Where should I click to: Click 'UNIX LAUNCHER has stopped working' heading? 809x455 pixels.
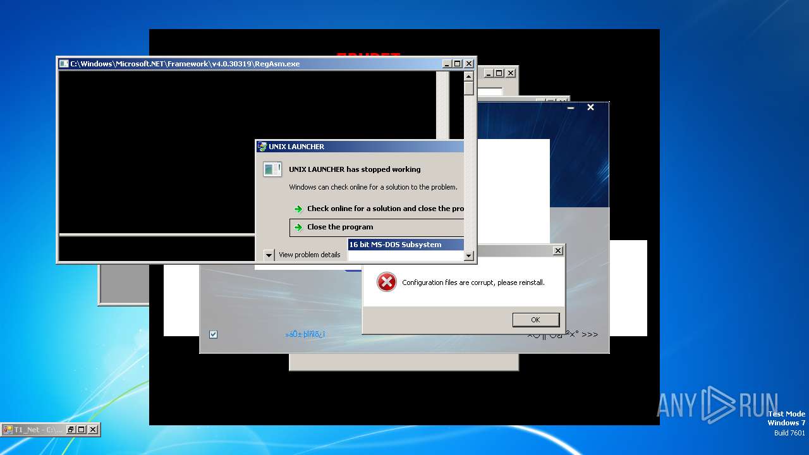coord(355,169)
